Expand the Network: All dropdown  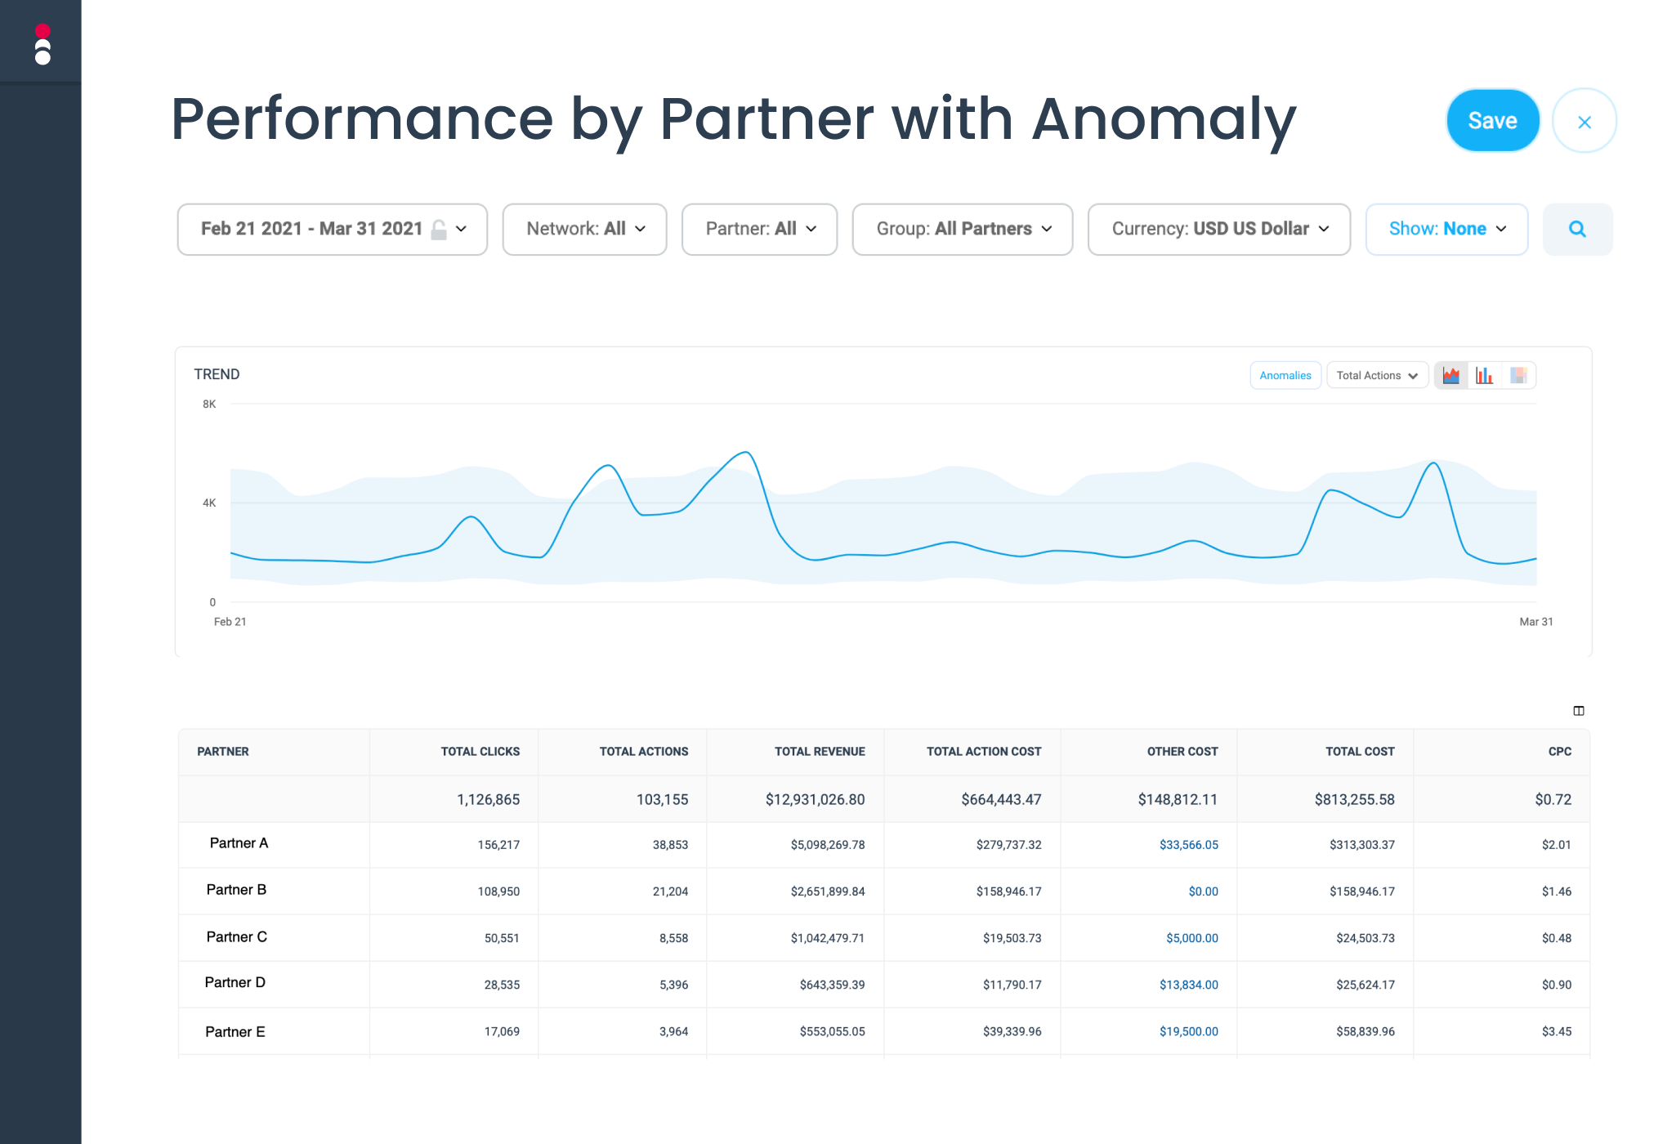tap(584, 229)
